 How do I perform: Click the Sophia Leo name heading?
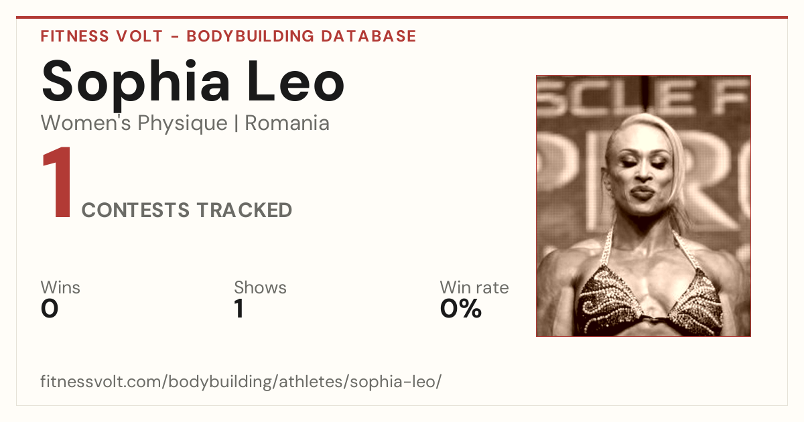click(193, 80)
